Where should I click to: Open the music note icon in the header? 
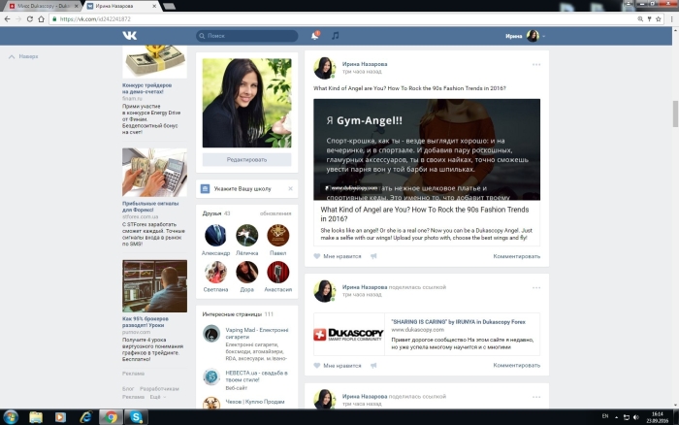tap(336, 36)
